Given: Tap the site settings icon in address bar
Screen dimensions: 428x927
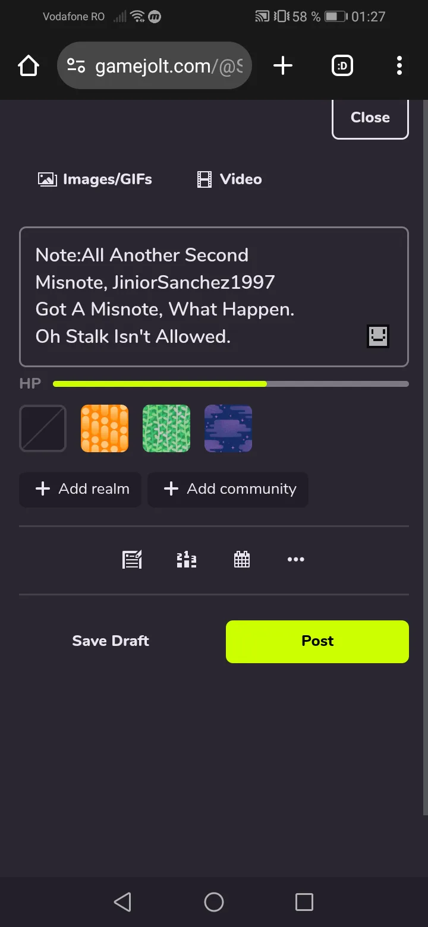Looking at the screenshot, I should tap(76, 66).
